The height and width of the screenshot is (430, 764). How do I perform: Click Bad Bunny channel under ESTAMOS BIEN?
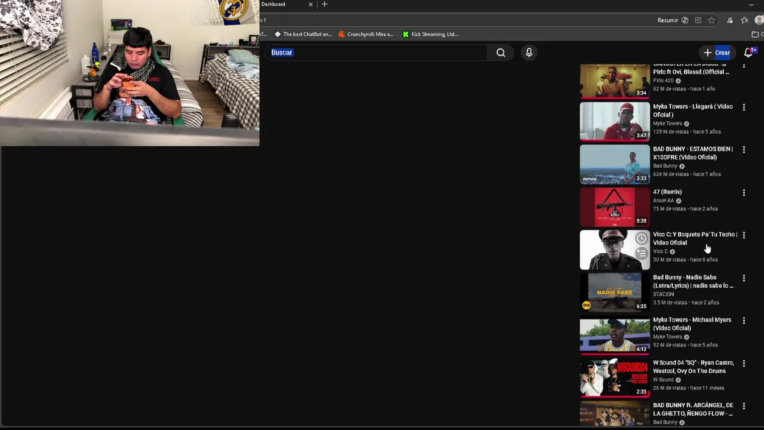(x=665, y=166)
